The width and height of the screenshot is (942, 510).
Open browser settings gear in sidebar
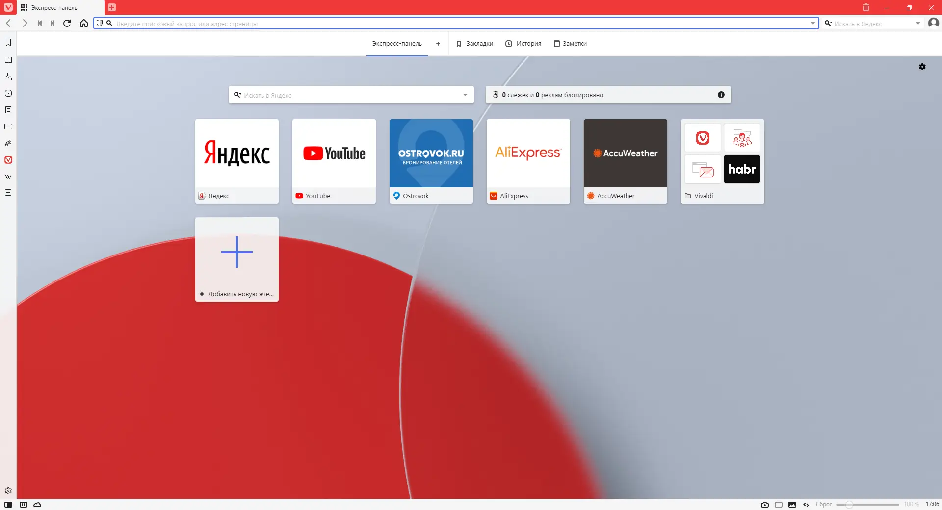8,491
